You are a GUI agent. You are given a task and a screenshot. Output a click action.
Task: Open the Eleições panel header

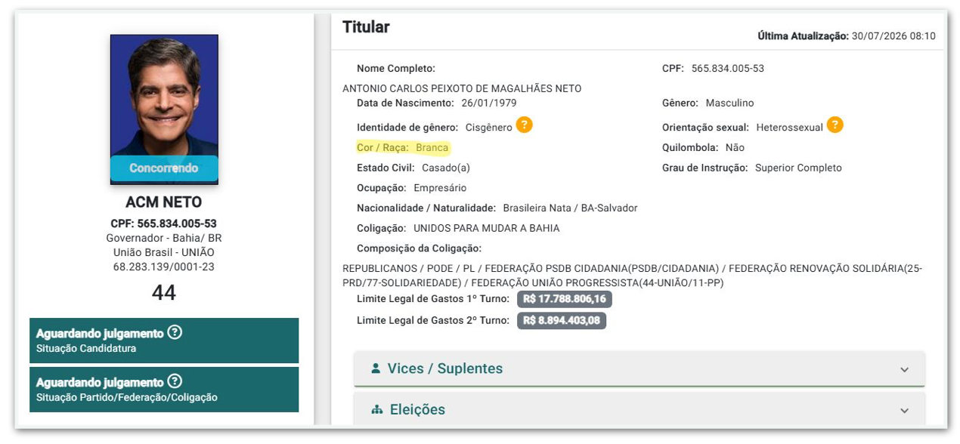coord(639,409)
